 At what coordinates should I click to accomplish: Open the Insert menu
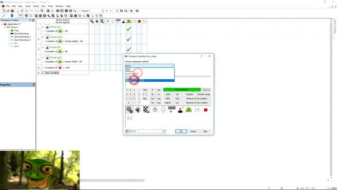point(28,6)
